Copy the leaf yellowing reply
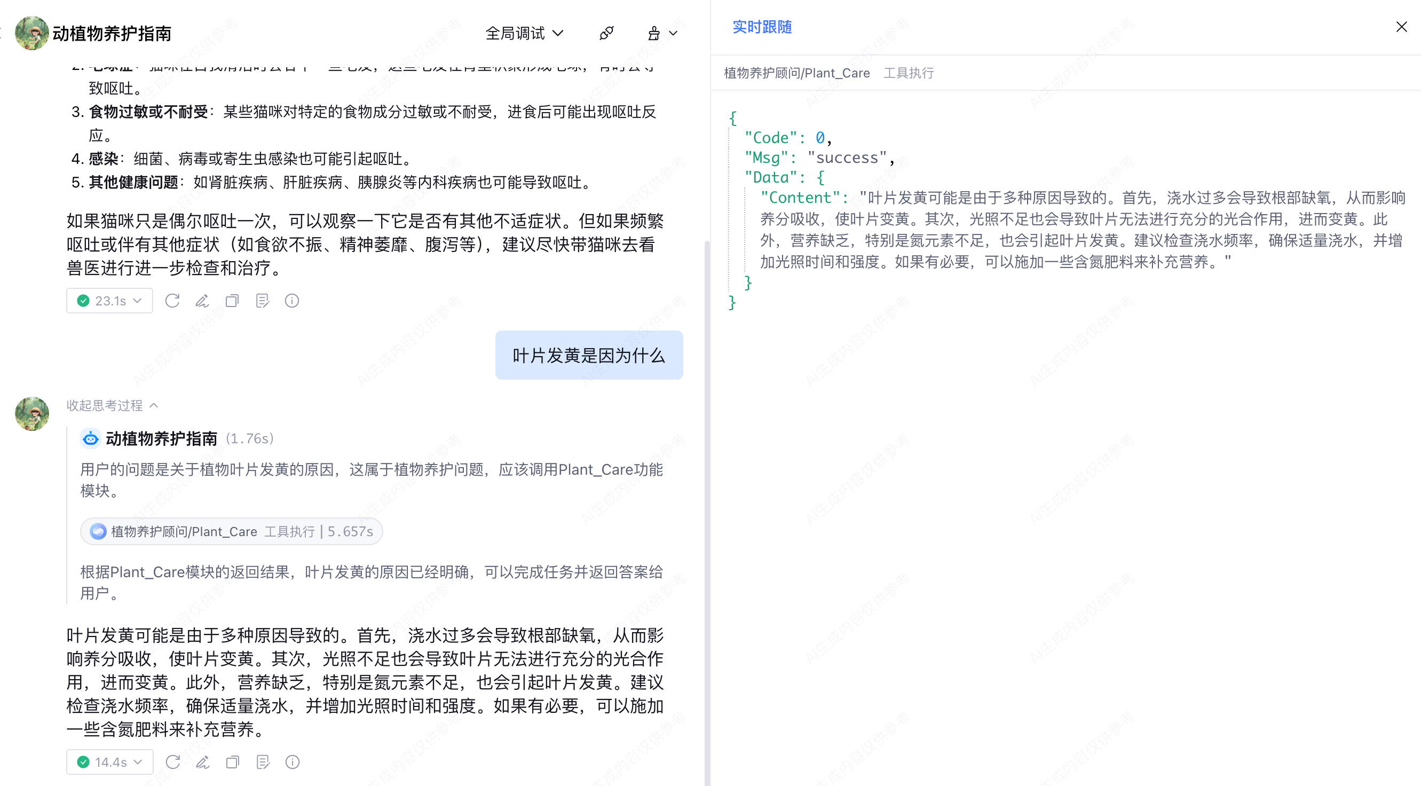 (233, 763)
